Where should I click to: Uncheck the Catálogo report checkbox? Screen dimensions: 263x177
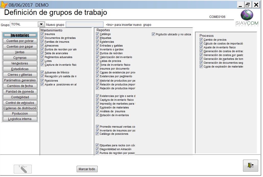tap(97, 34)
